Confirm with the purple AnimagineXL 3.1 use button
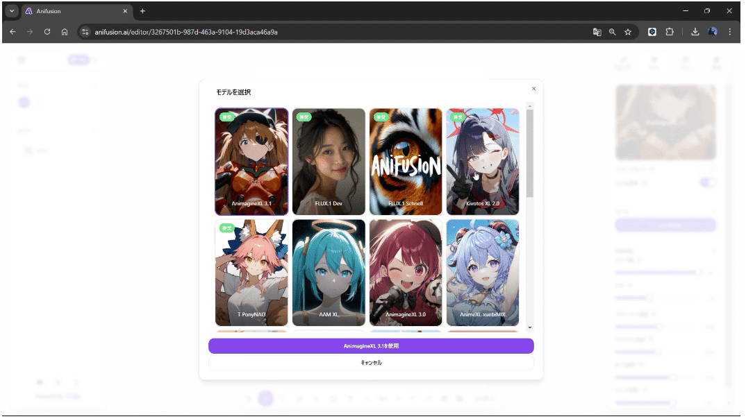 pos(371,346)
